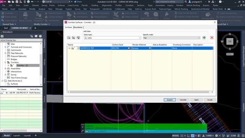Click the third corridor surface creation icon
This screenshot has height=138, width=245.
[78, 38]
